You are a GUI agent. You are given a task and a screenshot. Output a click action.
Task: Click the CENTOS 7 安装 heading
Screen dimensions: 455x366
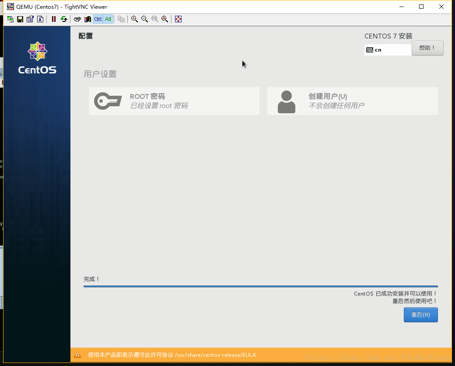(x=388, y=36)
